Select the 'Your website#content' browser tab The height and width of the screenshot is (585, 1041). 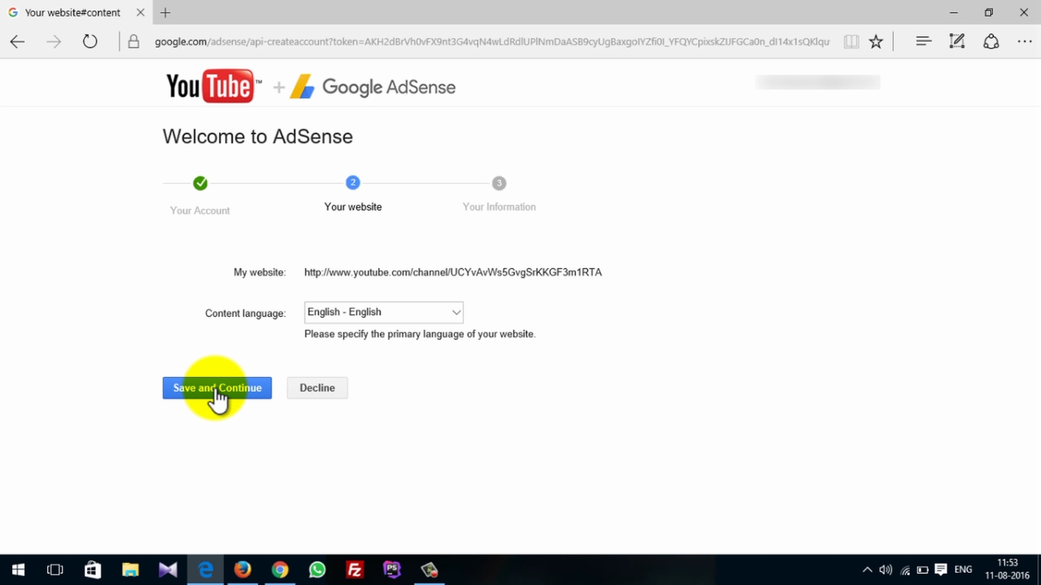point(76,13)
